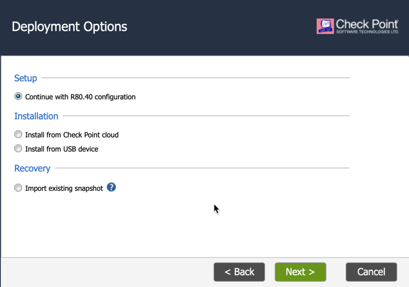Click the help icon beside Import existing snapshot
The height and width of the screenshot is (287, 409).
tap(112, 187)
